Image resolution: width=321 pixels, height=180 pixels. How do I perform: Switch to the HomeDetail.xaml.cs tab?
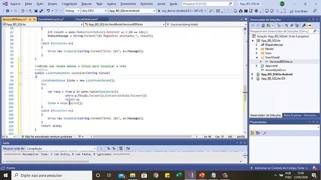pyautogui.click(x=51, y=19)
